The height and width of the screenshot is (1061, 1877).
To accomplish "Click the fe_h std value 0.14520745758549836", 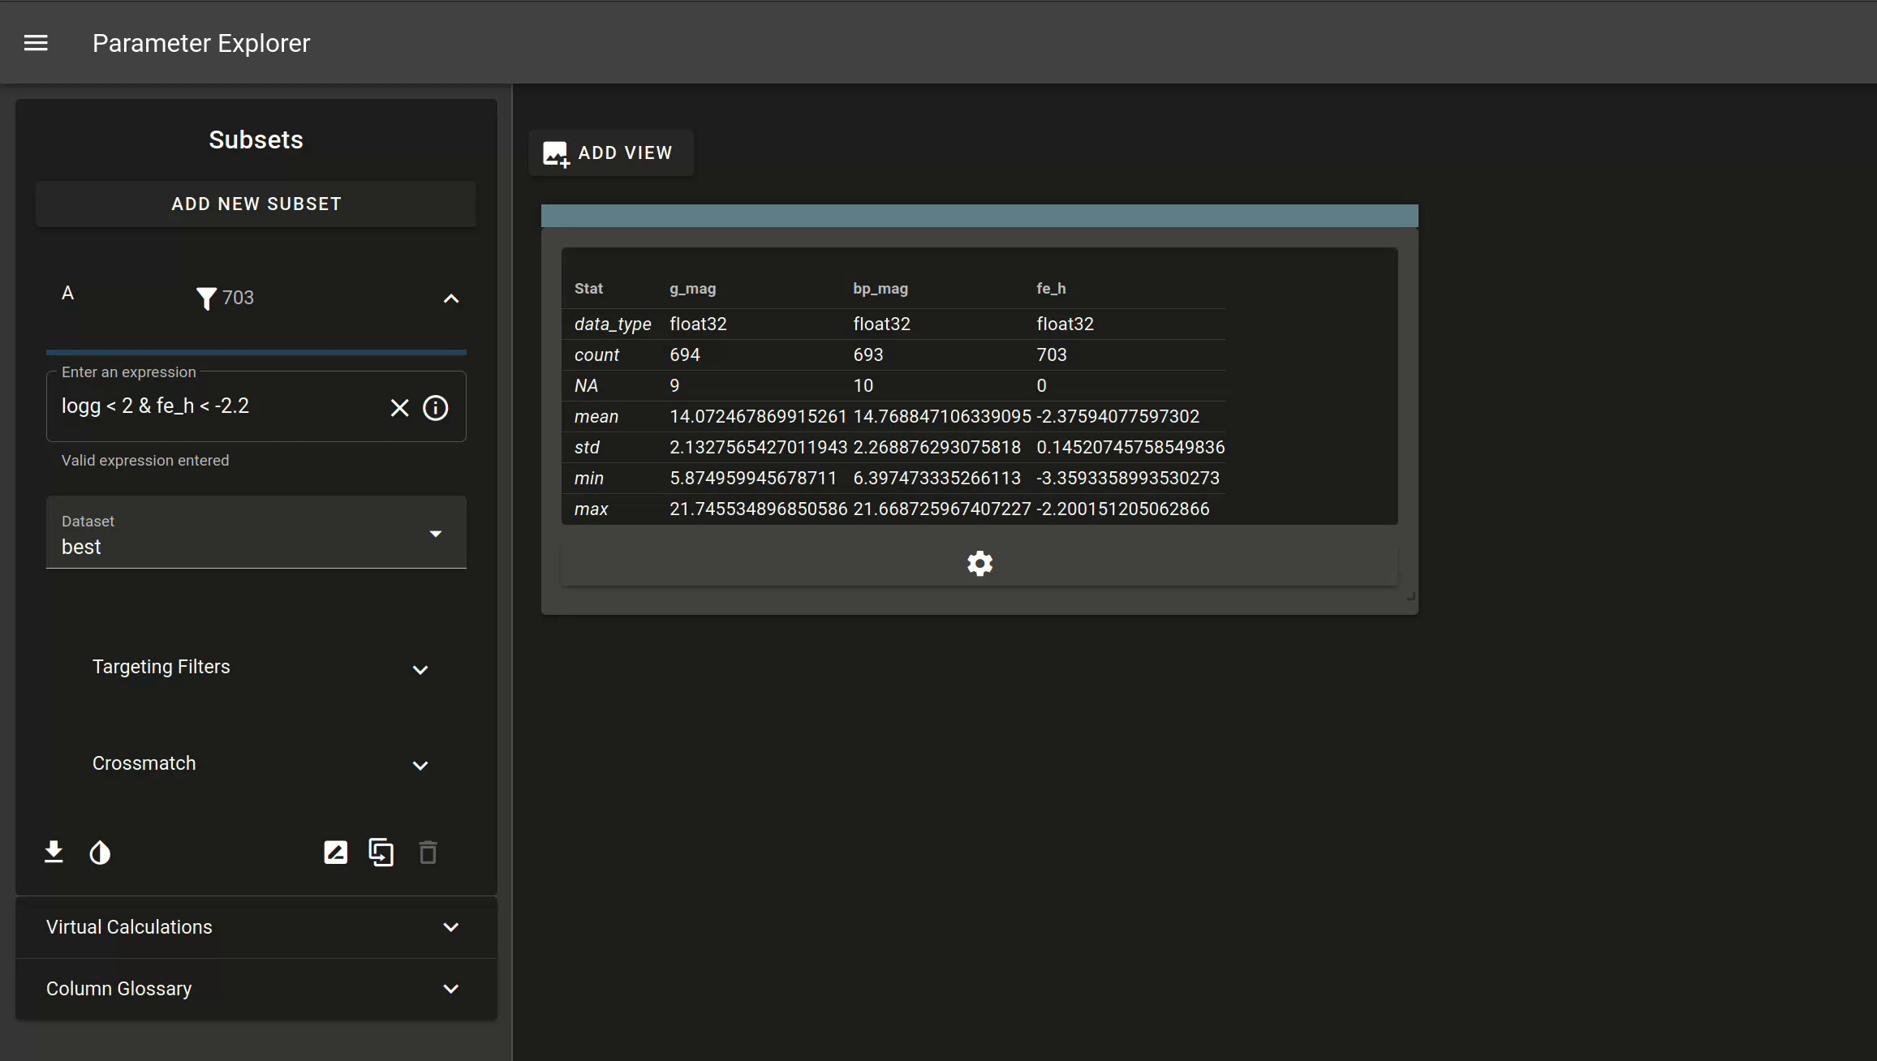I will [x=1130, y=448].
